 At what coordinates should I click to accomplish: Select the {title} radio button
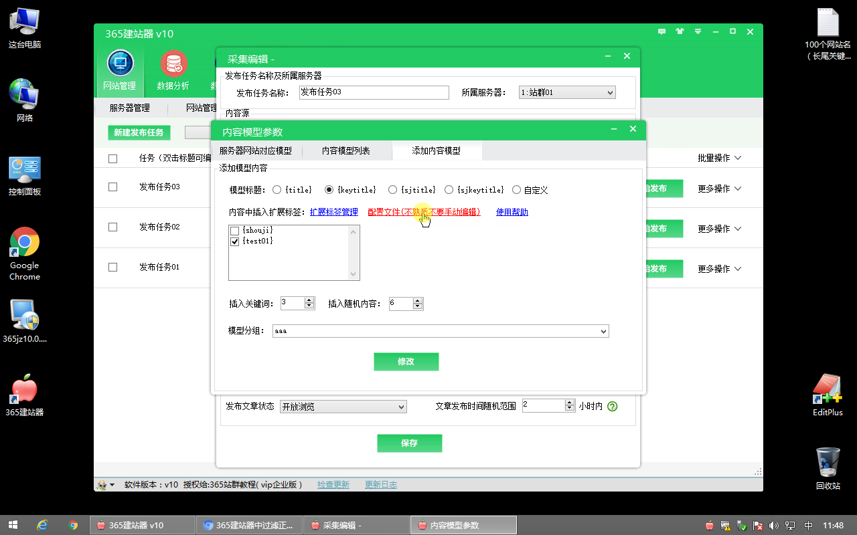277,190
